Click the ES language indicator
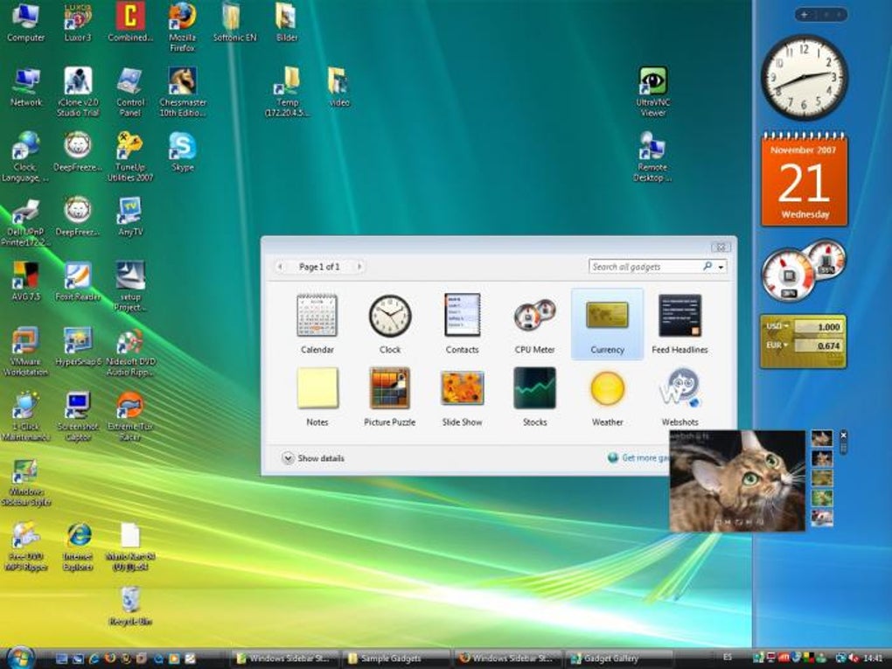 coord(728,657)
